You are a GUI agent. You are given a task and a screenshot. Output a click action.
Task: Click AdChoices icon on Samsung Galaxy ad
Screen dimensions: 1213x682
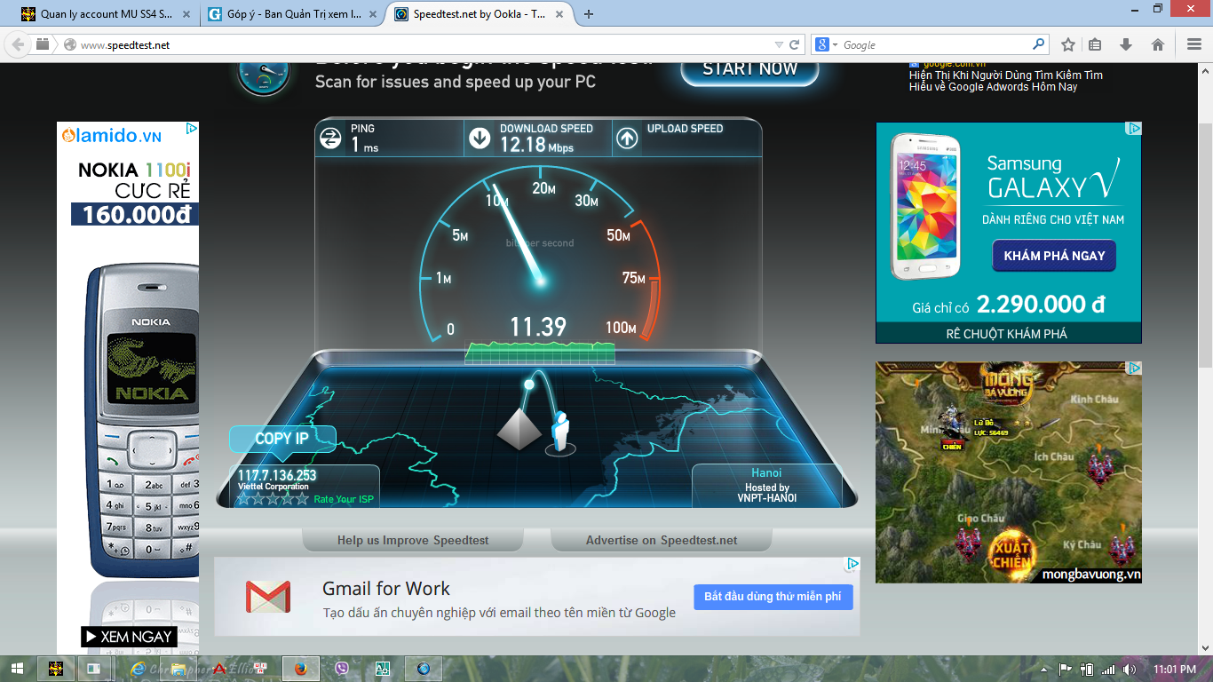(1133, 129)
